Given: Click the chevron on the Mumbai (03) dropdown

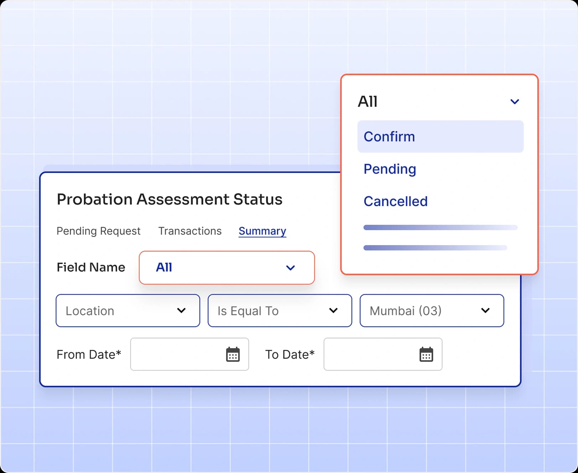Looking at the screenshot, I should tap(485, 311).
